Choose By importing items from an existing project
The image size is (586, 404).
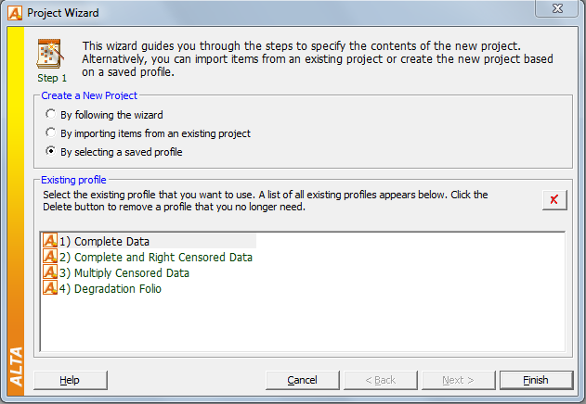point(50,133)
